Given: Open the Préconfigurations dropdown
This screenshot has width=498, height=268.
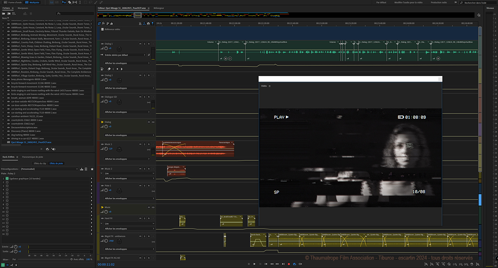Looking at the screenshot, I should [x=49, y=169].
